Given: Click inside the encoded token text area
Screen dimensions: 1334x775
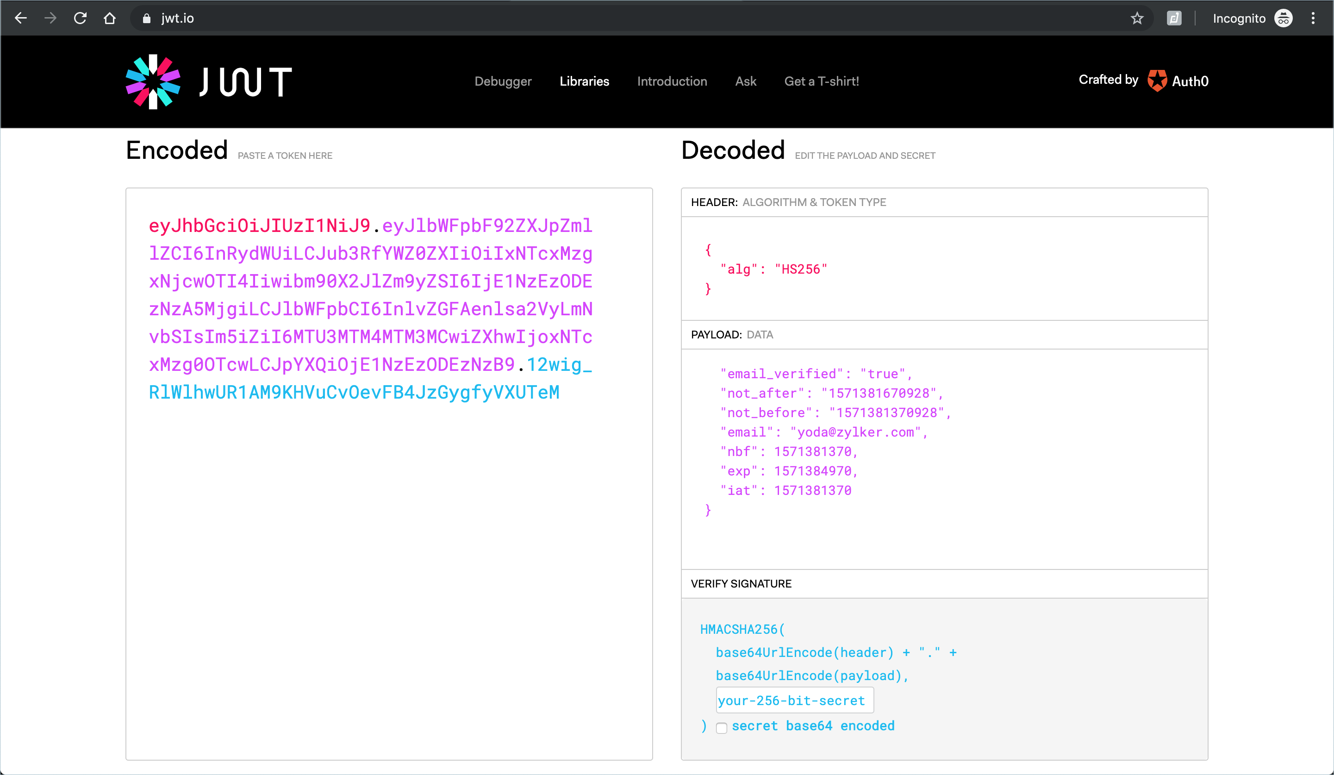Looking at the screenshot, I should click(x=388, y=529).
